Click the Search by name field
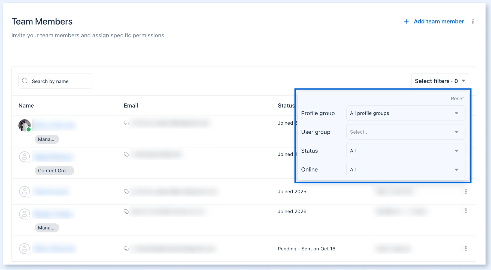Screen dimensions: 491x270 (x=55, y=81)
